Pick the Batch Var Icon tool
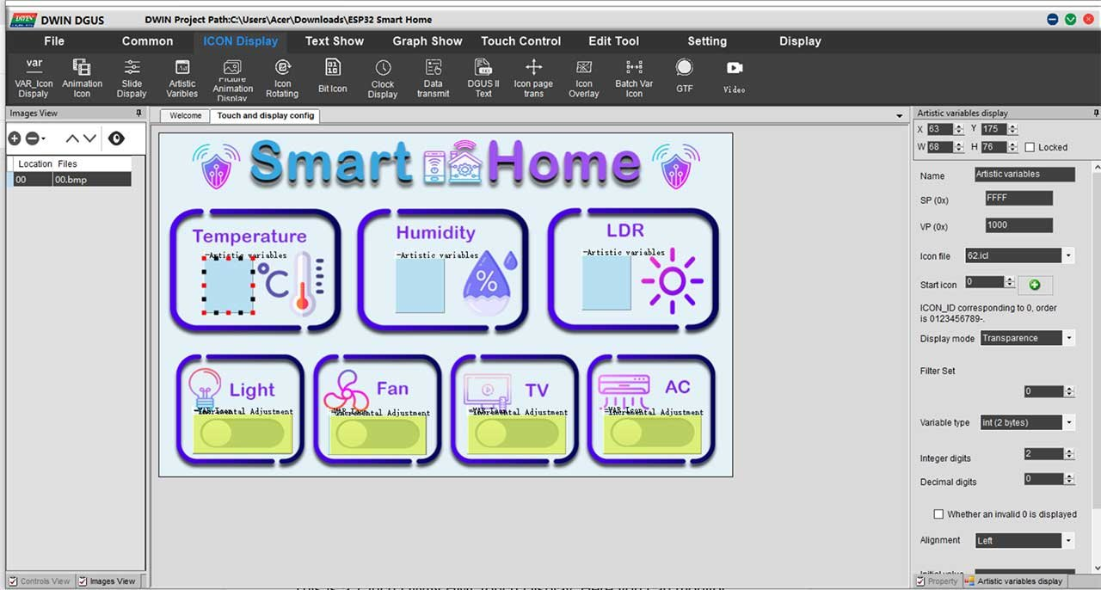This screenshot has height=590, width=1101. click(634, 77)
